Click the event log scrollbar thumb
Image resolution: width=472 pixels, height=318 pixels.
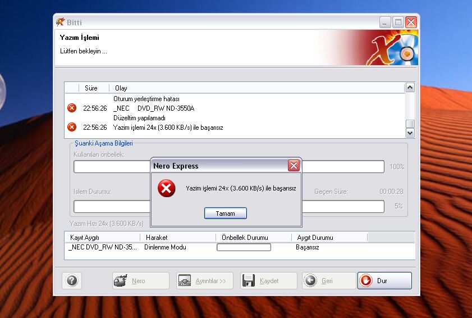410,124
